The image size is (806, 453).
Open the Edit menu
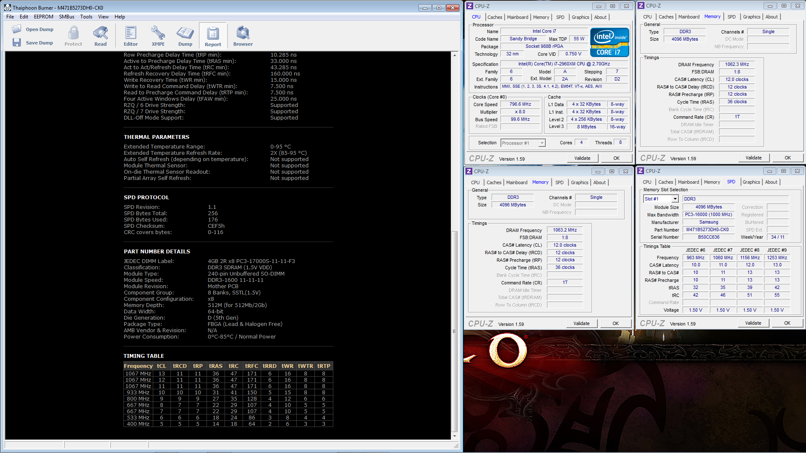click(24, 17)
